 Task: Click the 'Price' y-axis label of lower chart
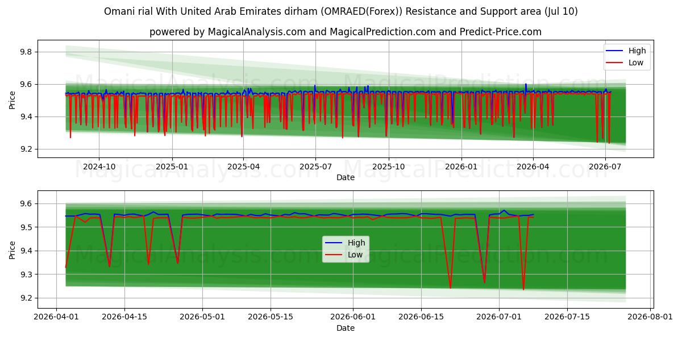13,249
